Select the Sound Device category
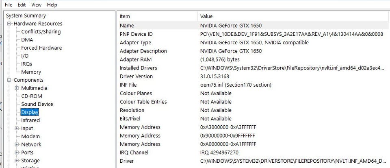 click(x=37, y=104)
